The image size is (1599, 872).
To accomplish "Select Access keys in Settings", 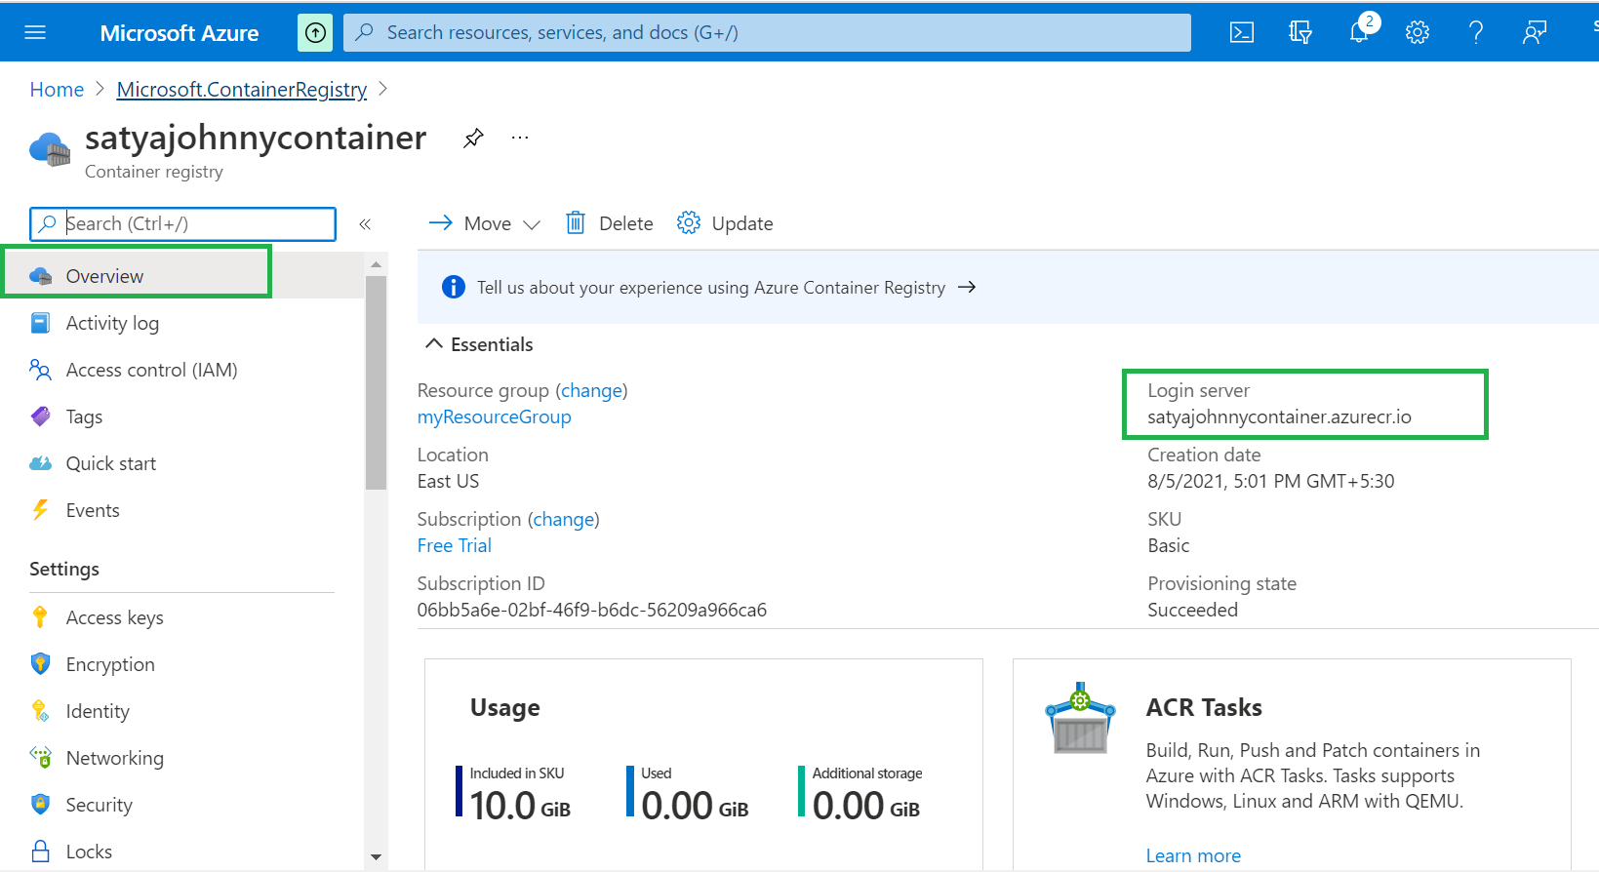I will click(x=114, y=617).
